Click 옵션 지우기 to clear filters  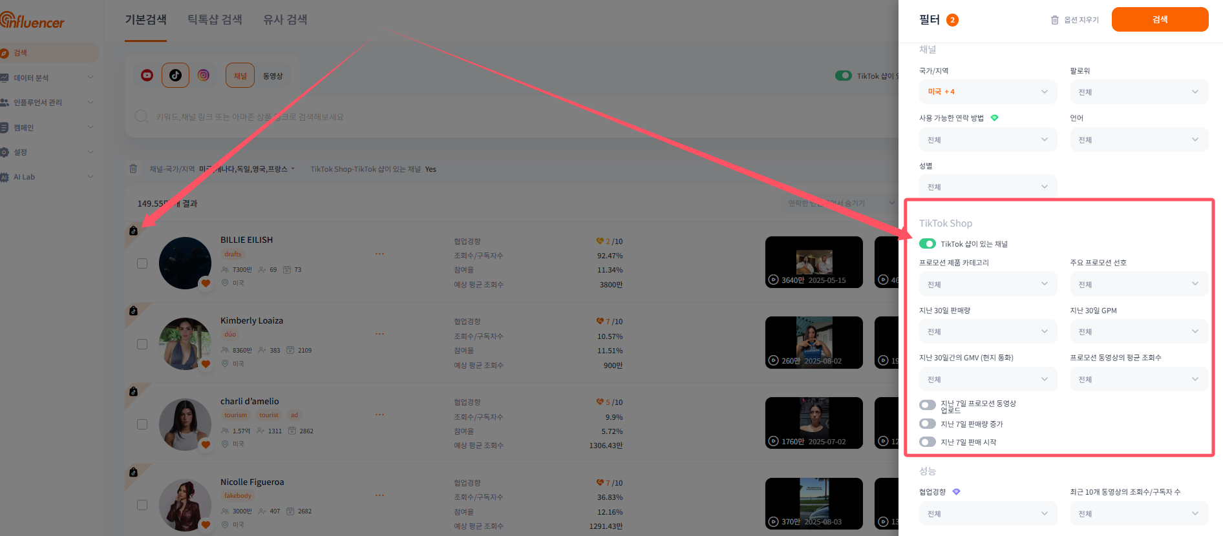tap(1075, 20)
